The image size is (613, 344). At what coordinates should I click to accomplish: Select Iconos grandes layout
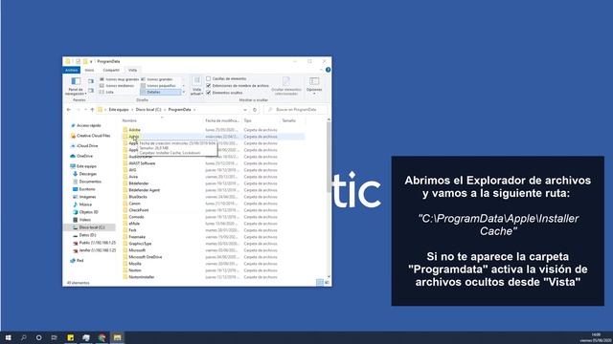pyautogui.click(x=157, y=79)
